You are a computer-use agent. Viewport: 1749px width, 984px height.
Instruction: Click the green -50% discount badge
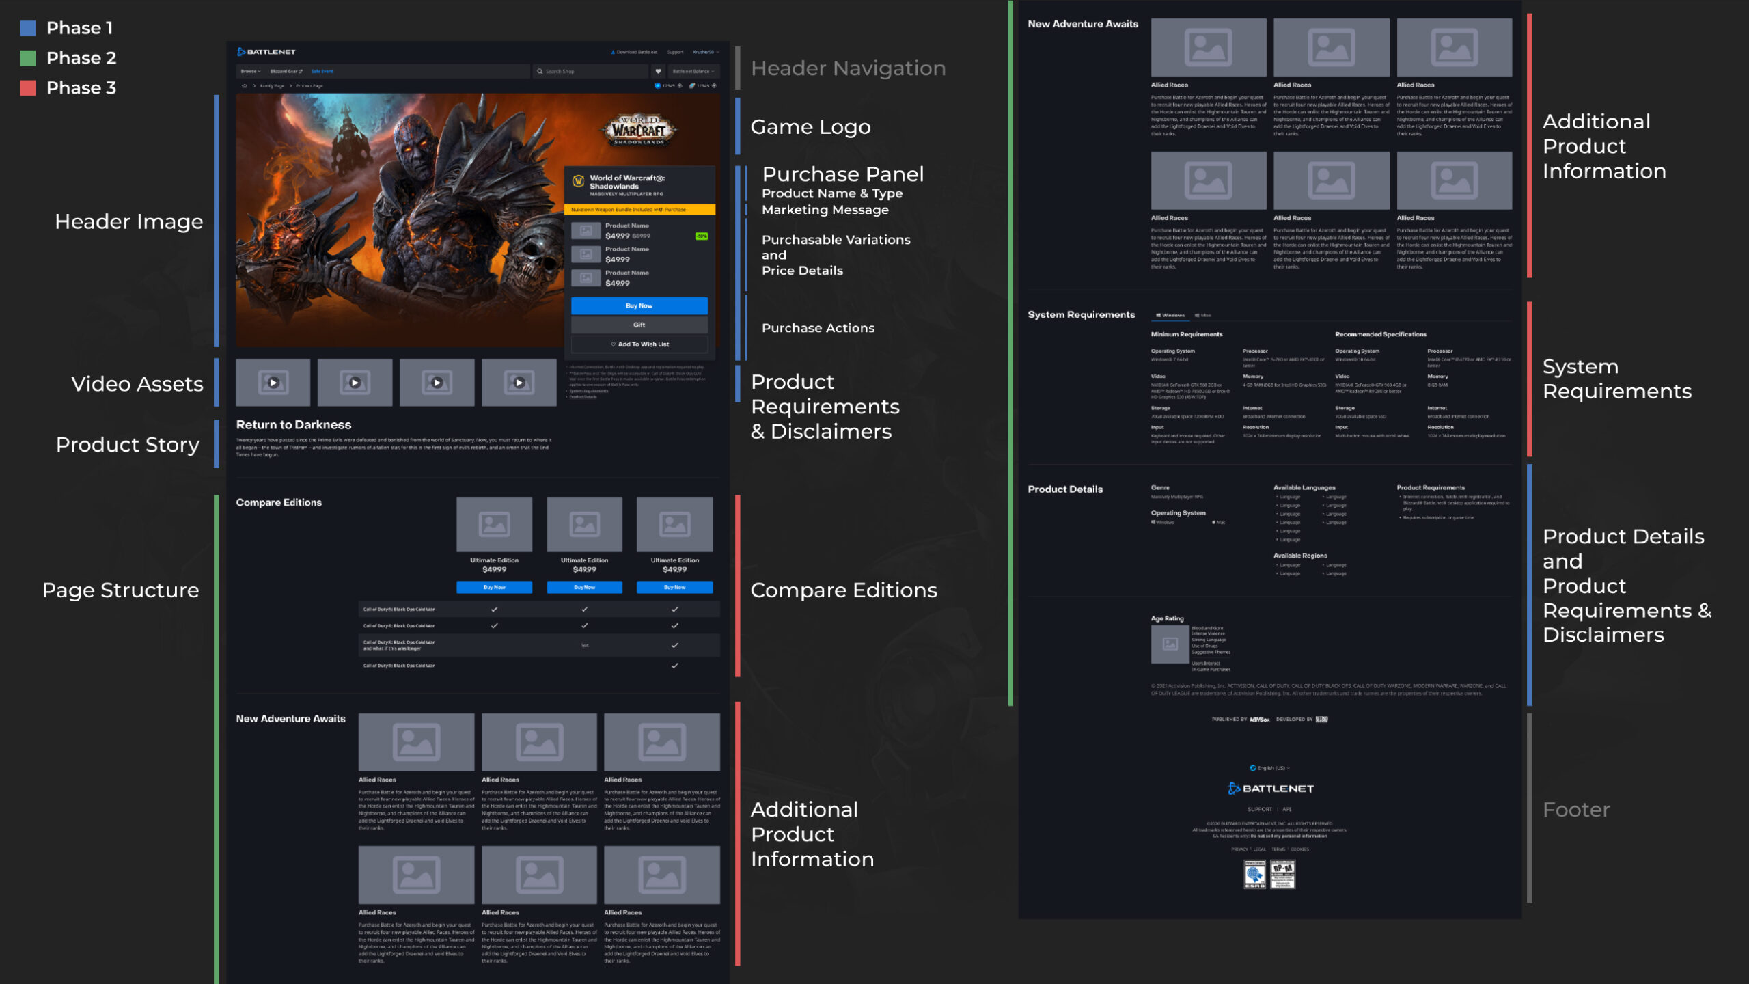click(702, 236)
